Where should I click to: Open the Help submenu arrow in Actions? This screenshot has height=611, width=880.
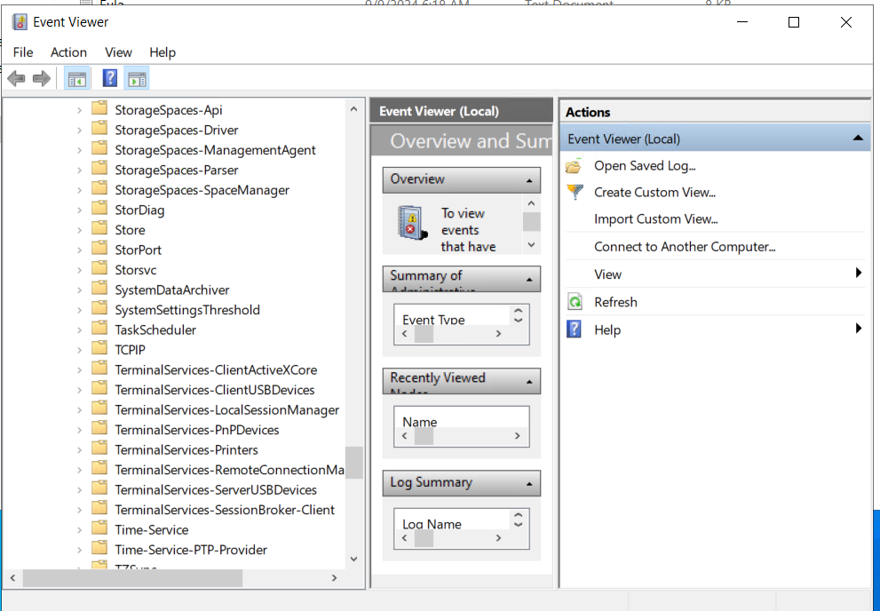[x=858, y=328]
